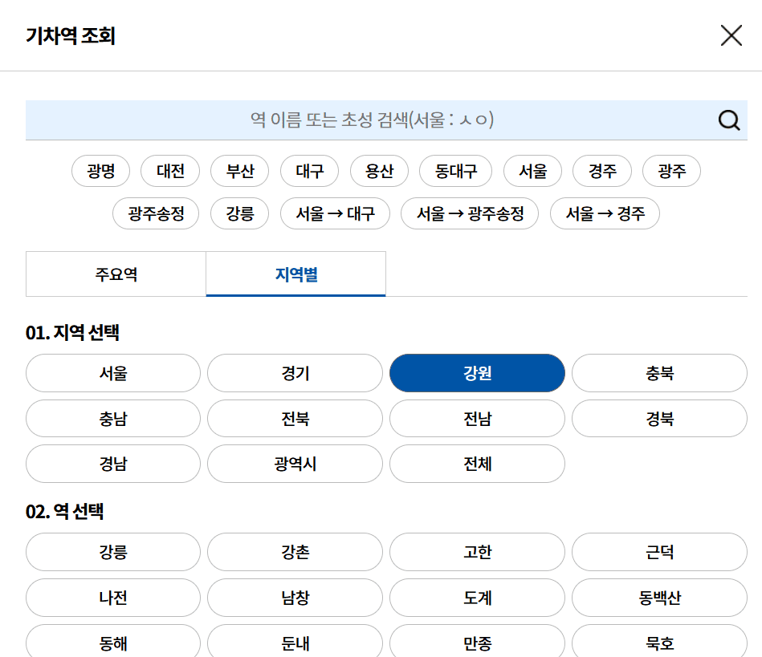The height and width of the screenshot is (657, 762).
Task: Select the highlighted 강원 region
Action: [x=477, y=373]
